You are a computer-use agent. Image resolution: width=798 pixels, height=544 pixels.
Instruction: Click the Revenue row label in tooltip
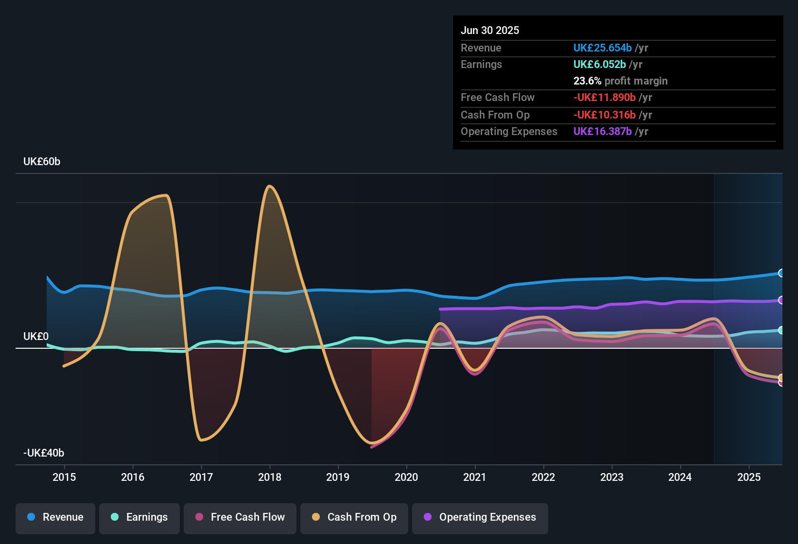point(481,48)
